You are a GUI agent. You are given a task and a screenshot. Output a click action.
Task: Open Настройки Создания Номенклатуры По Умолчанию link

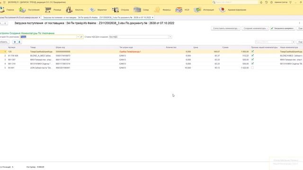click(27, 33)
